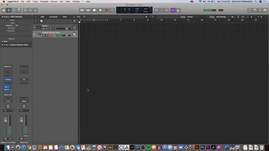Toggle input monitoring on Audio 1 track
The height and width of the screenshot is (151, 269).
point(53,29)
